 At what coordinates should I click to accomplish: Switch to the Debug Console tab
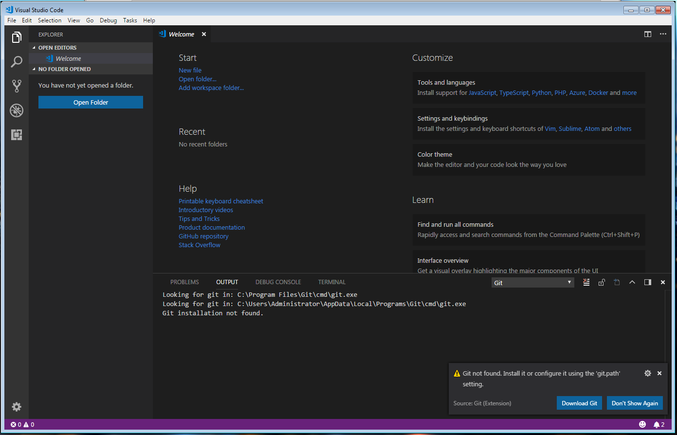click(278, 282)
